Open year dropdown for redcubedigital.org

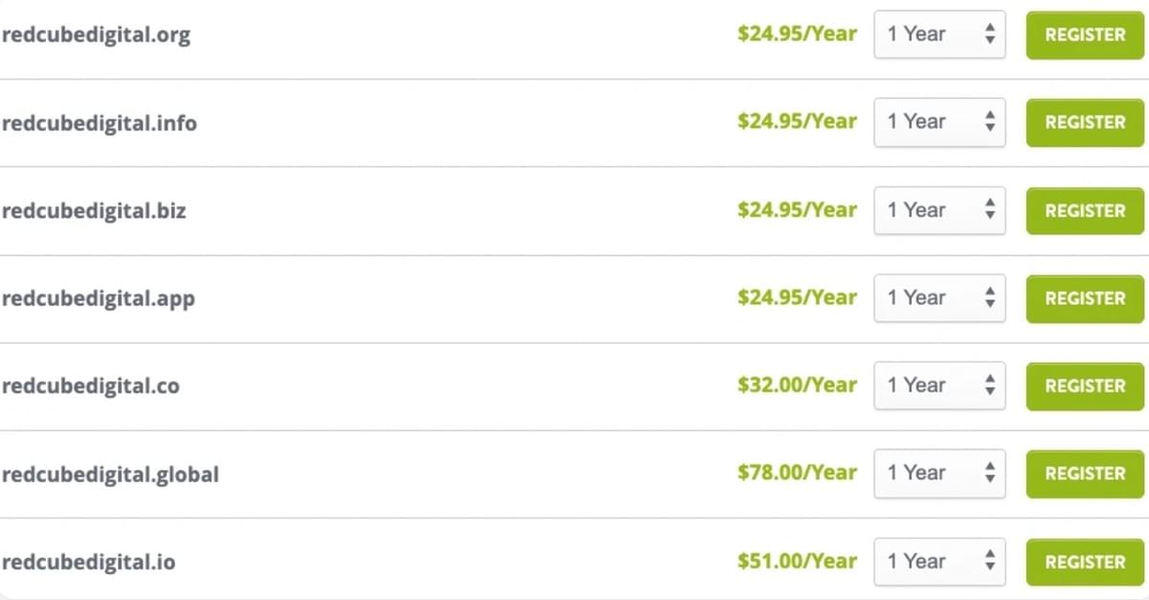tap(939, 34)
